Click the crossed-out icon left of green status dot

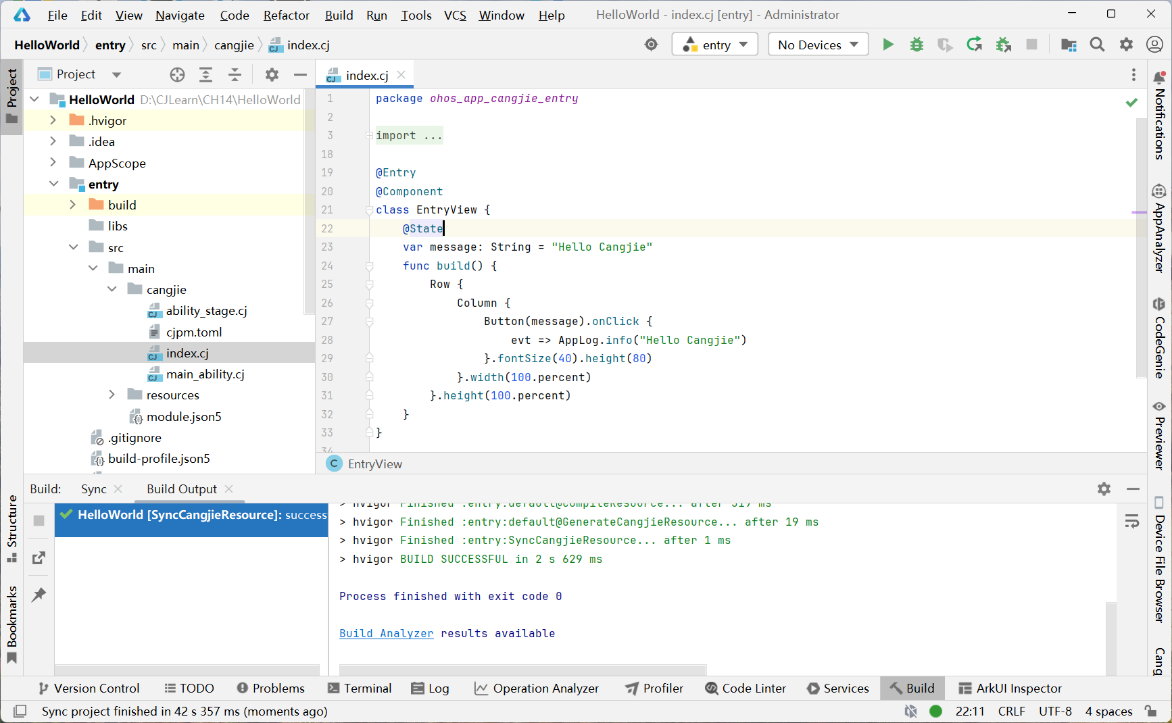pyautogui.click(x=910, y=711)
